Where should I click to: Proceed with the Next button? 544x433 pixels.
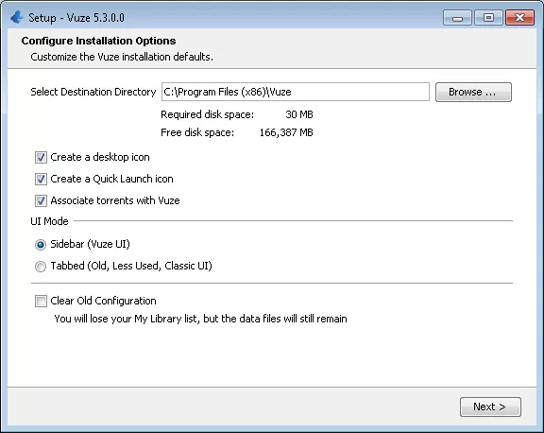click(x=490, y=407)
